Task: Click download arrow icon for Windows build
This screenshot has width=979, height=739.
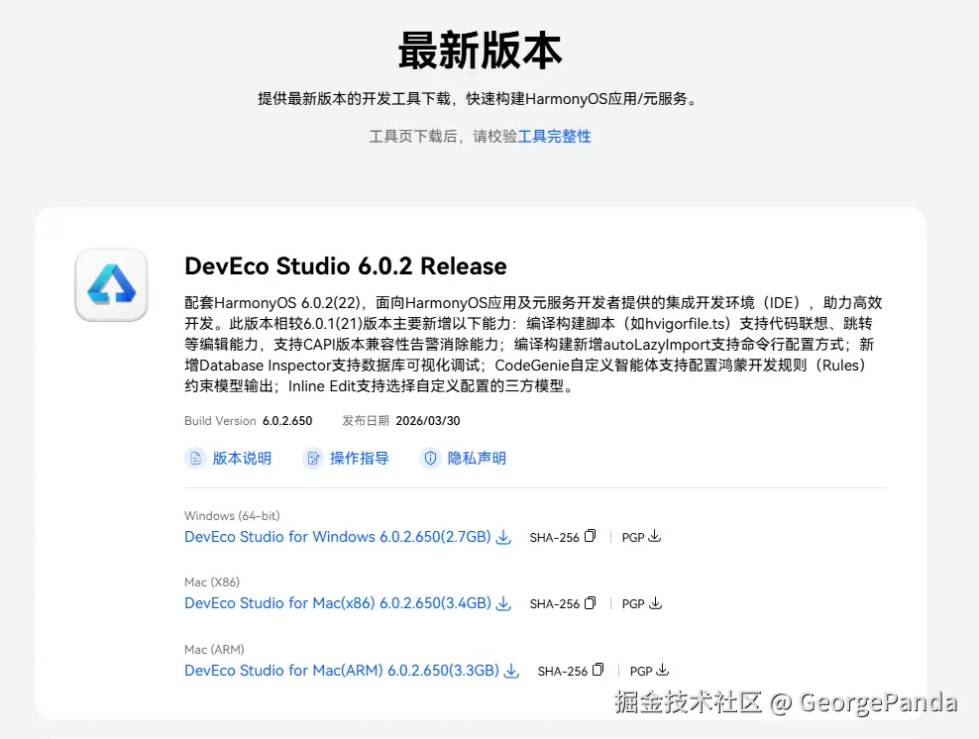Action: (503, 537)
